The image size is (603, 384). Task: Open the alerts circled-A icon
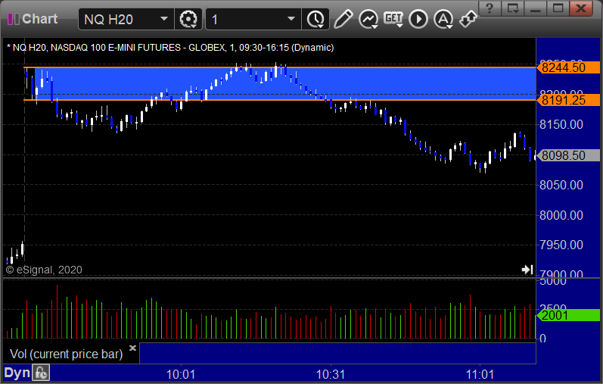(x=443, y=19)
